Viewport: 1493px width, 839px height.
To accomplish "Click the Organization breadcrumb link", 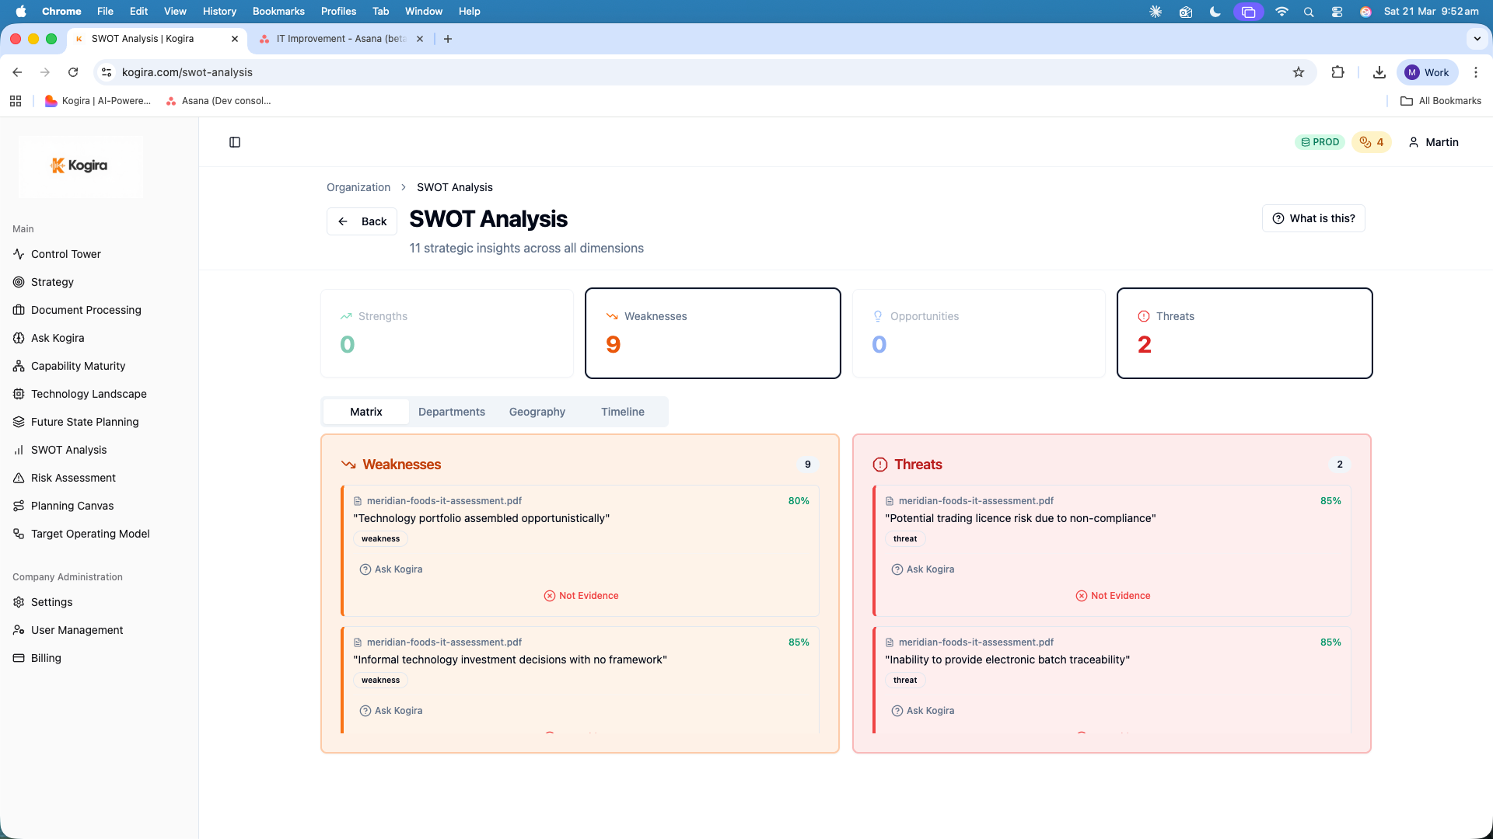I will (x=358, y=186).
